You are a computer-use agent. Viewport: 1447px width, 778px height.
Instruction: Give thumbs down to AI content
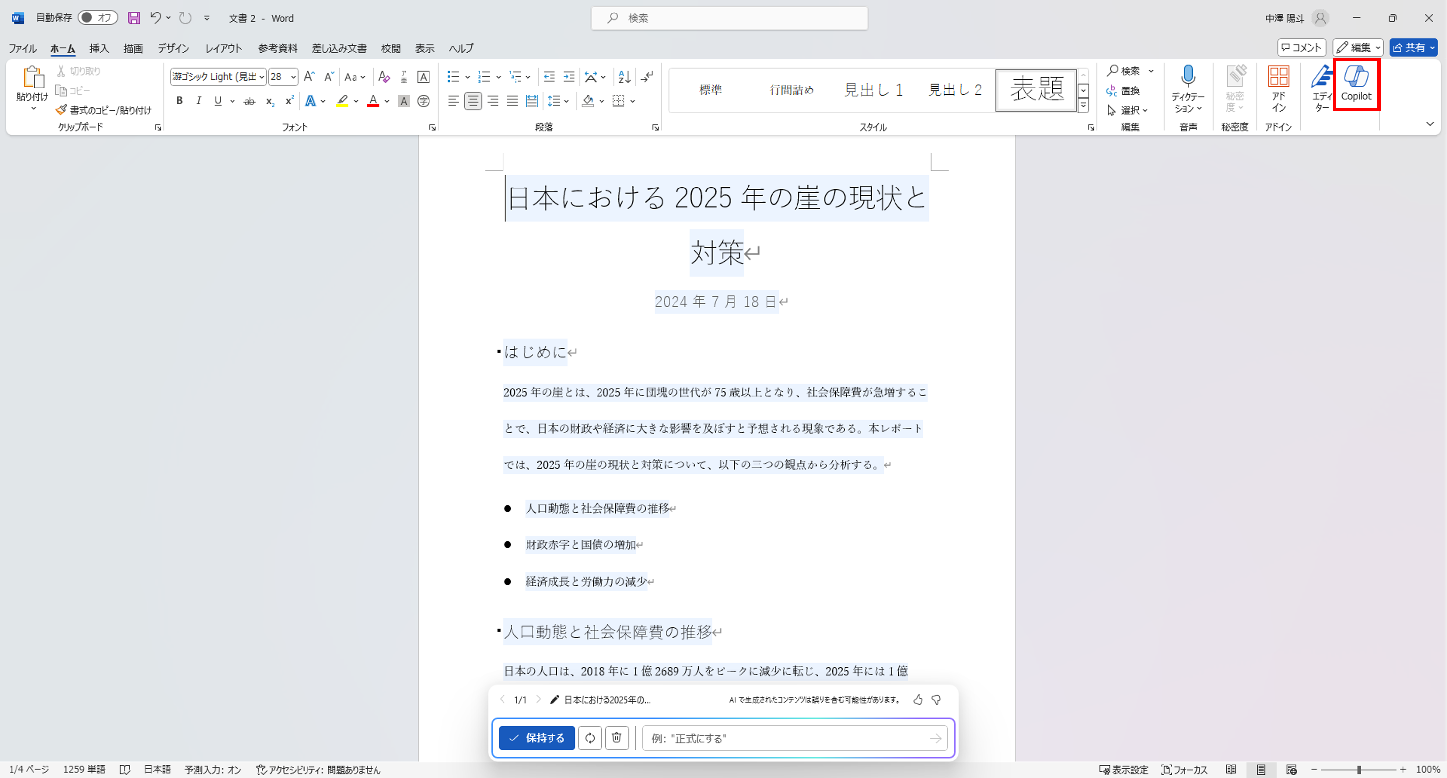pos(936,700)
